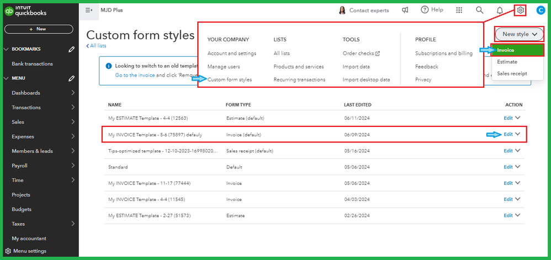
Task: Click the Menu settings gear icon
Action: 8,251
